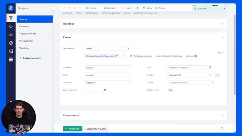
Task: Expand Товары и склад menu item
Action: 35,34
